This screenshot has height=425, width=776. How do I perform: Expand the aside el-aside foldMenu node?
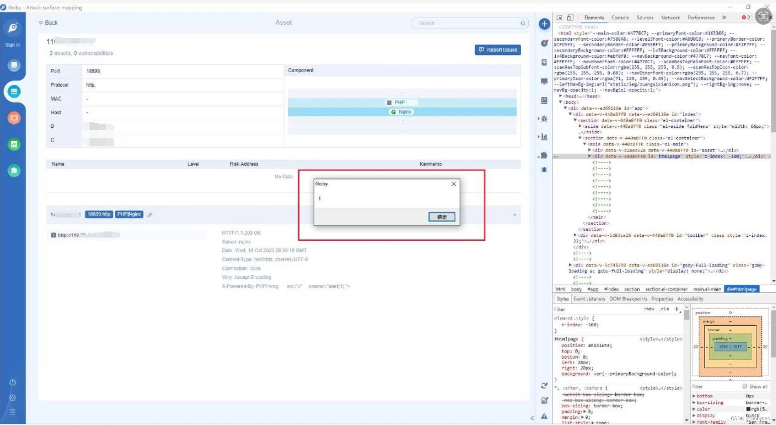tap(580, 126)
